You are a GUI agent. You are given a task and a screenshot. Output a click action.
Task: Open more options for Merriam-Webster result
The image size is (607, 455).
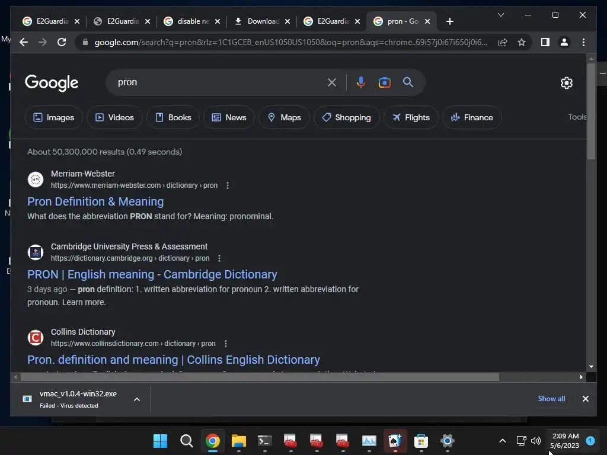click(228, 185)
